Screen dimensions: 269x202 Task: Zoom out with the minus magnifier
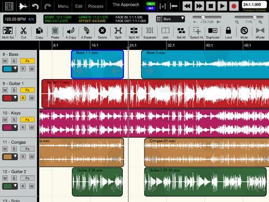click(x=237, y=22)
